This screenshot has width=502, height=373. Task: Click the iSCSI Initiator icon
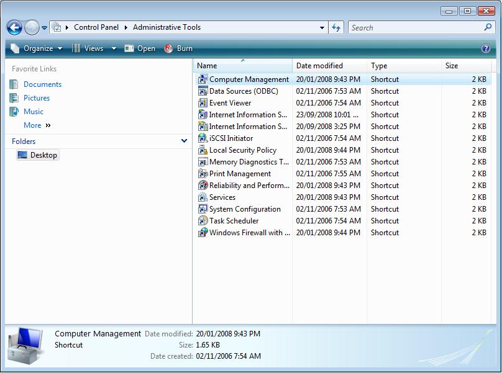coord(203,138)
